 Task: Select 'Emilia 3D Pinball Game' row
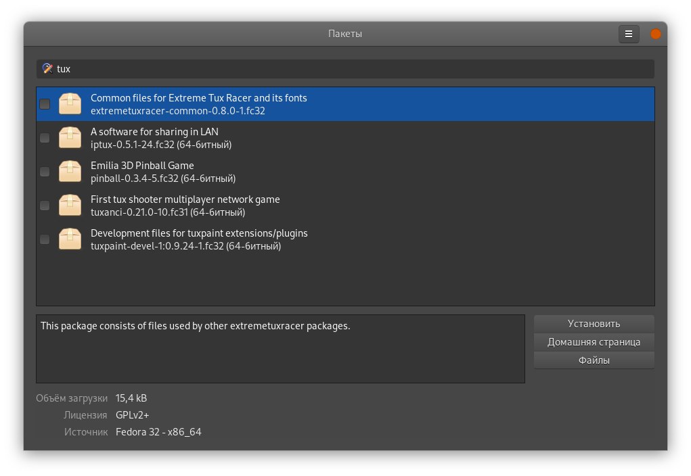pos(345,172)
